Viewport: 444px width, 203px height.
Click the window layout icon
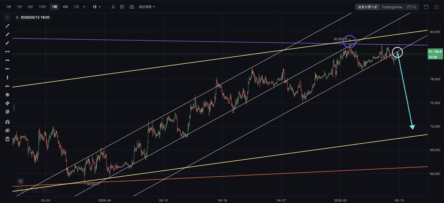tap(426, 7)
